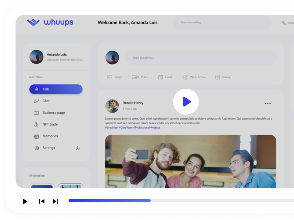Open Business page from sidebar
The width and height of the screenshot is (294, 220).
click(53, 113)
